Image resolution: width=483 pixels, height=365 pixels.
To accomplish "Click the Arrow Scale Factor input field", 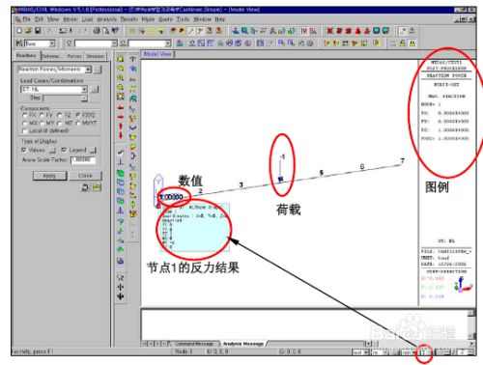I will click(x=83, y=159).
